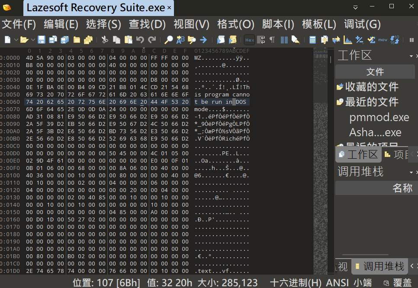The width and height of the screenshot is (418, 288).
Task: Open recent file pmmod.exe
Action: [x=379, y=117]
